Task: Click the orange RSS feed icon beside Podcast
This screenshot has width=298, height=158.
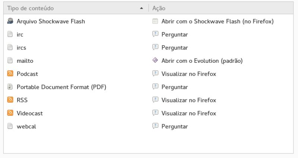Action: tap(10, 74)
